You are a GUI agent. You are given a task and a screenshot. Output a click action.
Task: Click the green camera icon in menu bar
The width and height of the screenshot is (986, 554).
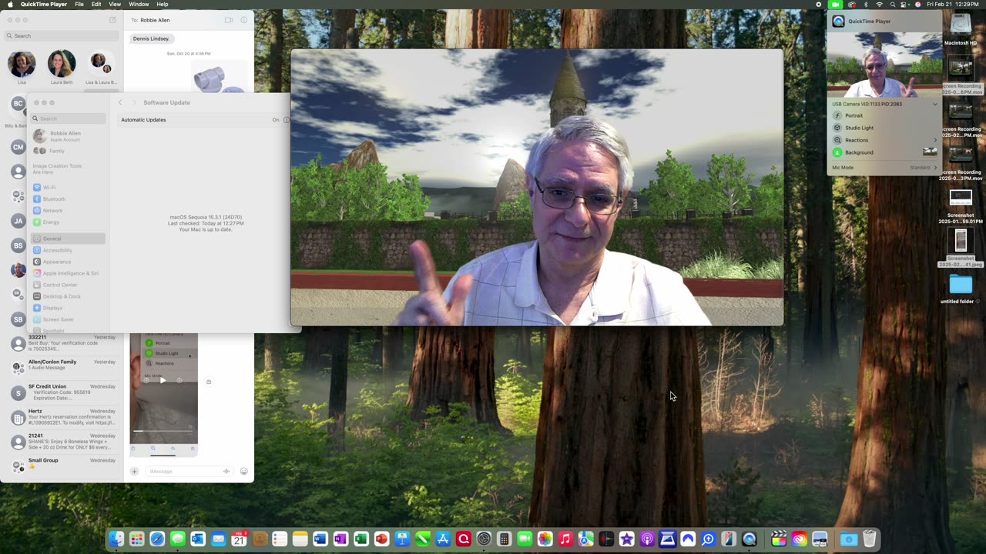[x=836, y=5]
